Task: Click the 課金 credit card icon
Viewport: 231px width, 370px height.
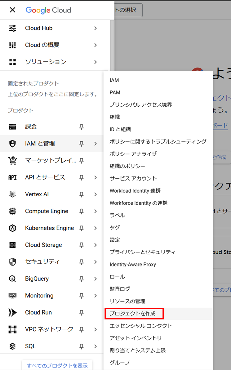Action: [x=12, y=127]
